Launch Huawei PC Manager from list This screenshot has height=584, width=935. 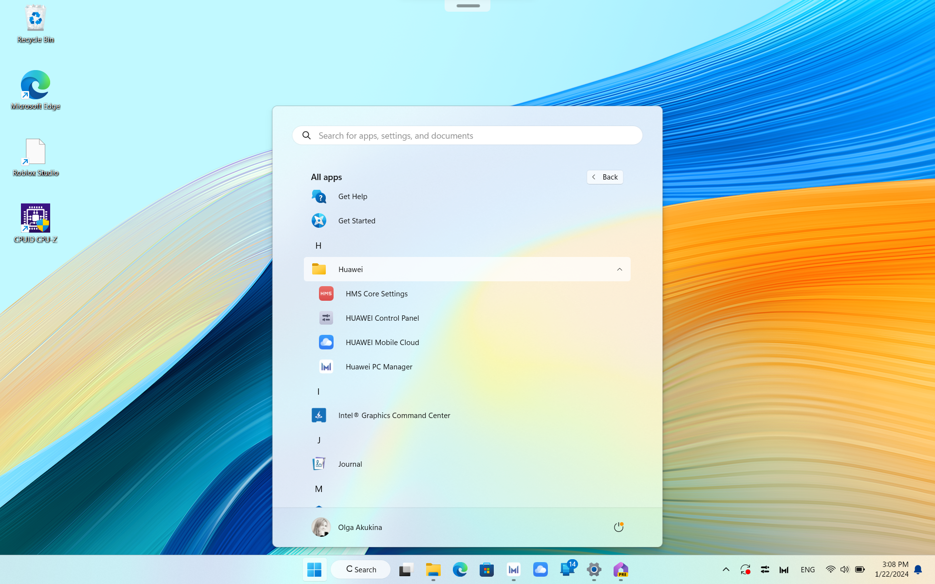tap(467, 366)
